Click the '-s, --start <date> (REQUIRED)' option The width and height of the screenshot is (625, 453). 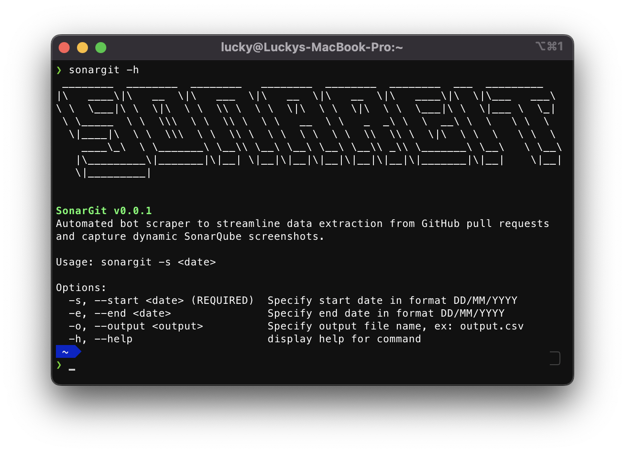click(x=161, y=301)
